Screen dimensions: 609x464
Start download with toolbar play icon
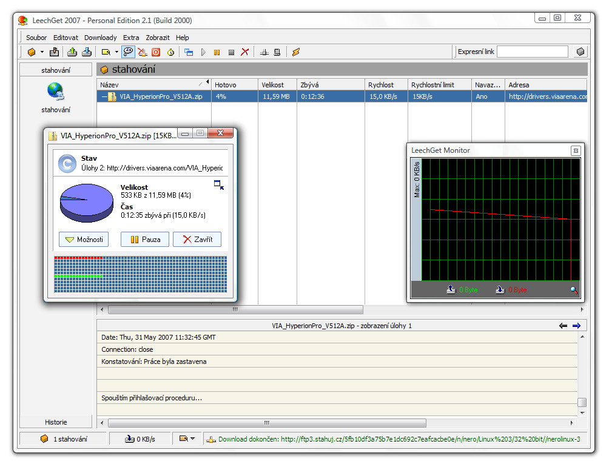203,52
